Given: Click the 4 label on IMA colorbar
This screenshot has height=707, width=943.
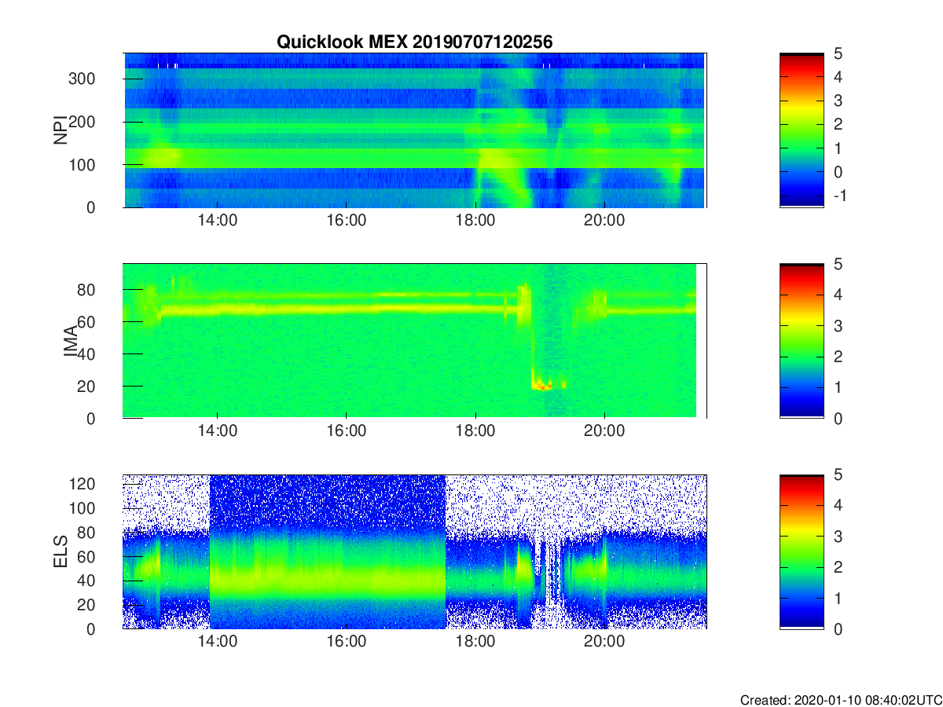Looking at the screenshot, I should tap(838, 295).
